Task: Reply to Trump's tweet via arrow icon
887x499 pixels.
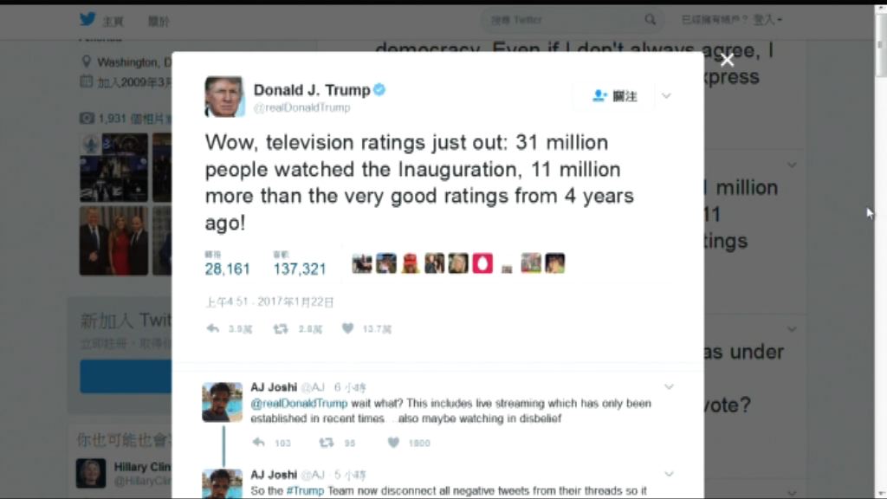Action: coord(213,328)
